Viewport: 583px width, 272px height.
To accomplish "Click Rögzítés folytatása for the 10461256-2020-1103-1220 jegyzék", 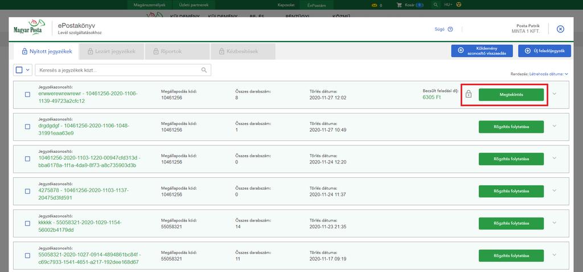I will click(511, 159).
